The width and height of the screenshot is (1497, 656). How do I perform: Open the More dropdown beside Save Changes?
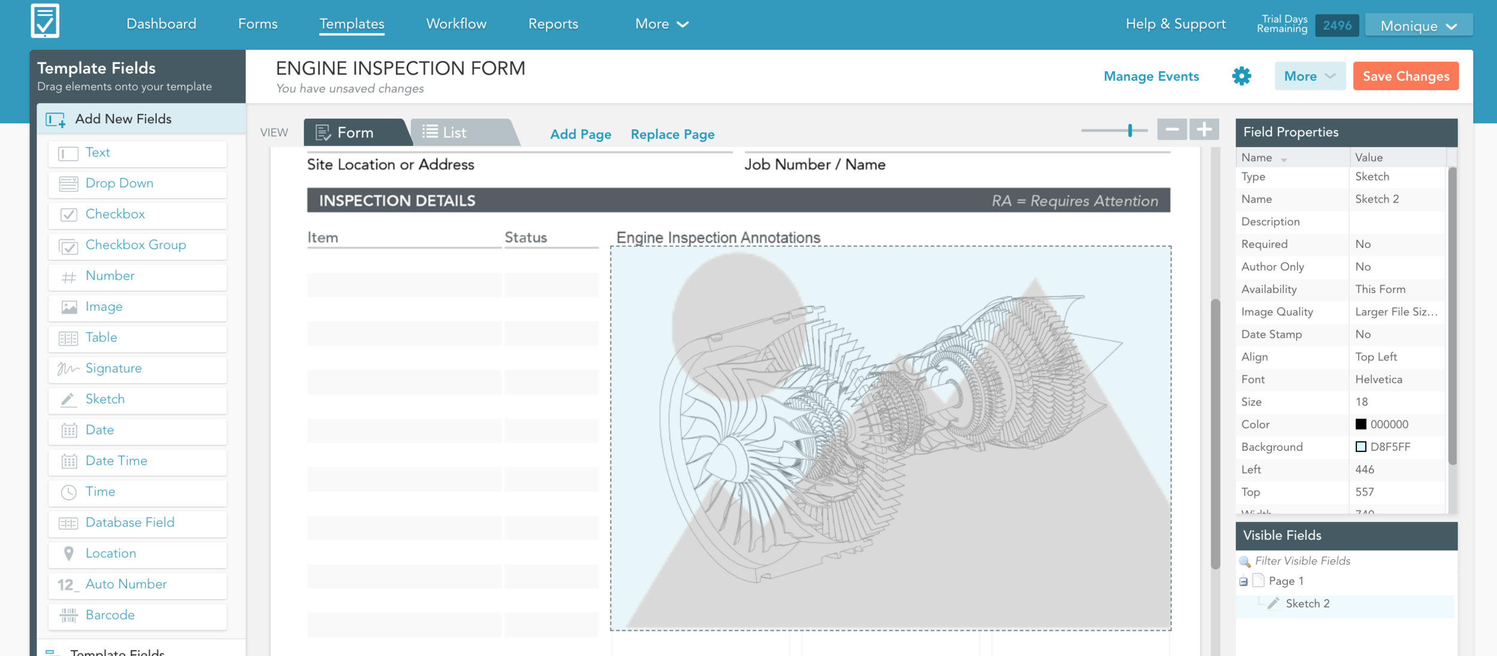click(x=1310, y=76)
